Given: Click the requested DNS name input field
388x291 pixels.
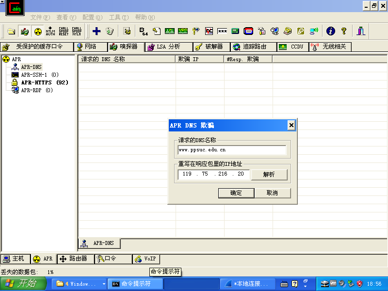Looking at the screenshot, I should (232, 150).
